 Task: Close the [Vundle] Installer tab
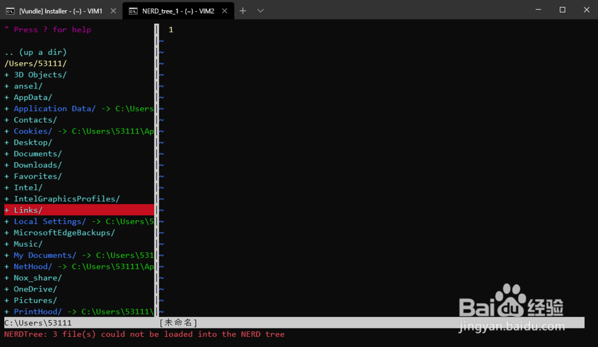click(113, 10)
